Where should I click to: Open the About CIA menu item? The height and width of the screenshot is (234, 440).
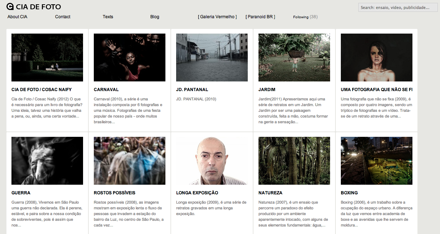(x=17, y=17)
